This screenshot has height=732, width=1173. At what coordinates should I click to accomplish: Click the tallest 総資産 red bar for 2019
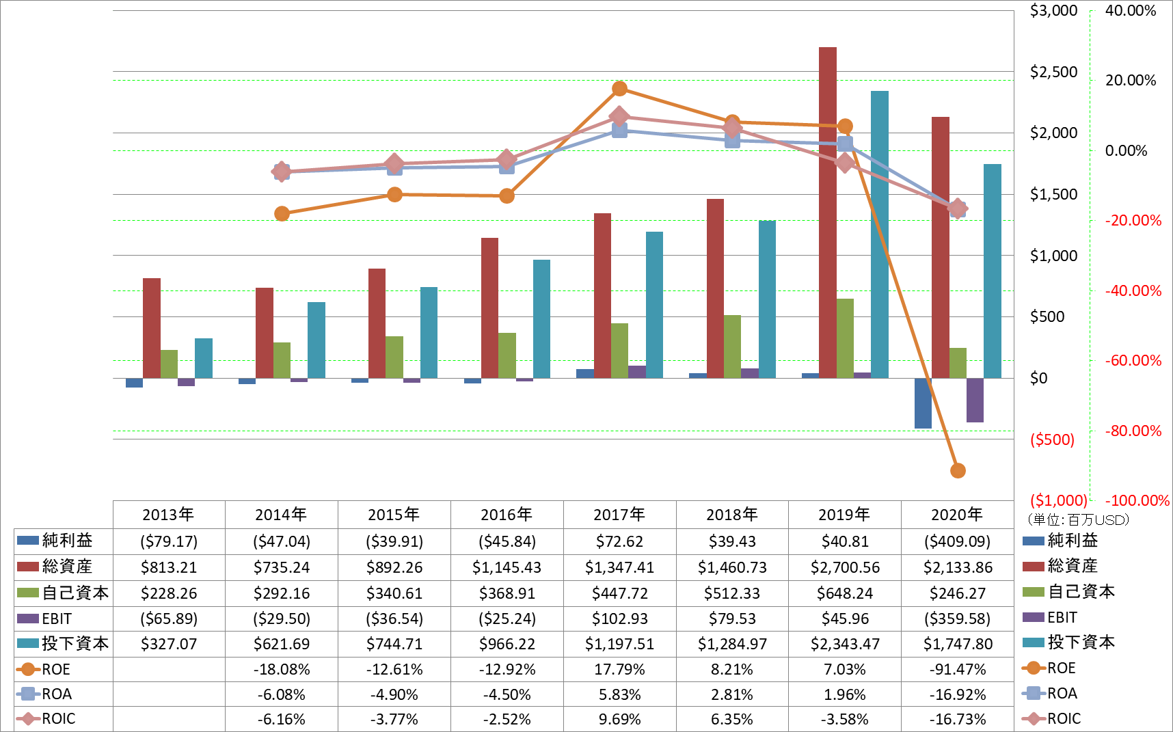click(x=828, y=213)
